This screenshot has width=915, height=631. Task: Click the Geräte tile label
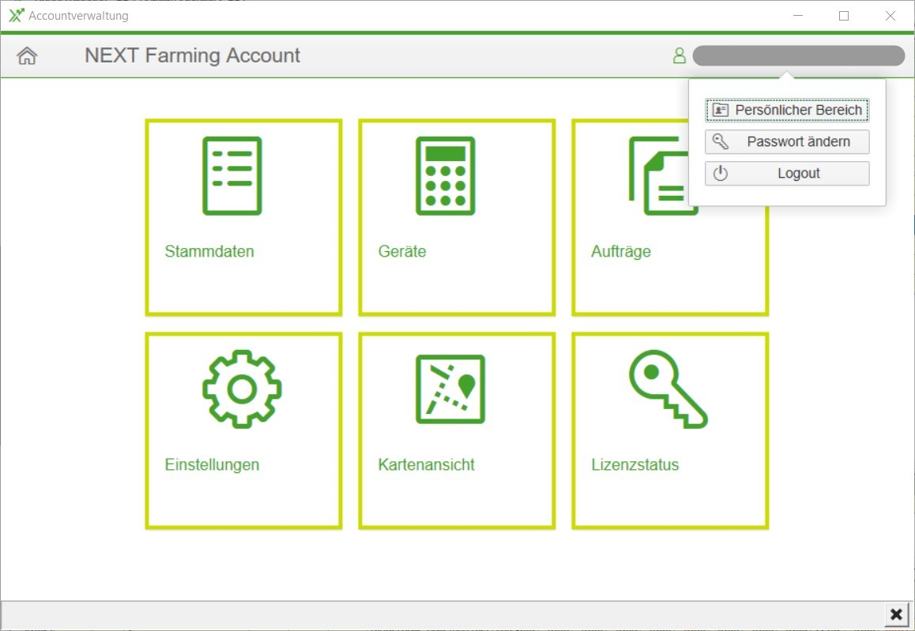click(x=401, y=252)
